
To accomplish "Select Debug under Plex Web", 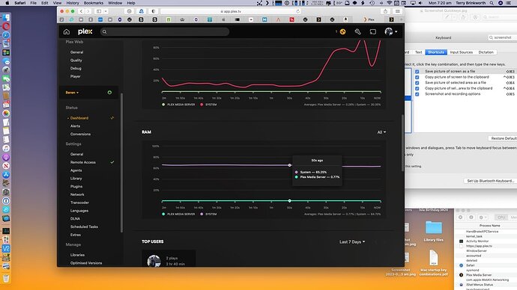I will pyautogui.click(x=76, y=68).
